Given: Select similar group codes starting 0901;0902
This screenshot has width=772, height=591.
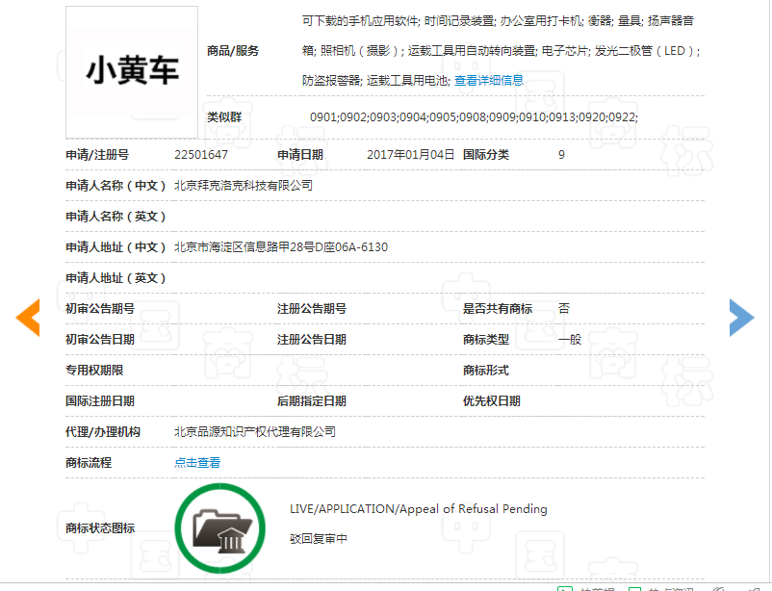Looking at the screenshot, I should [x=474, y=117].
